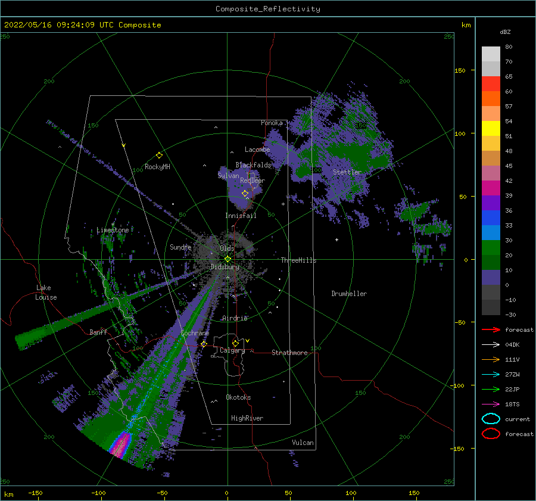
Task: Click the Drumheller town label
Action: [x=349, y=294]
